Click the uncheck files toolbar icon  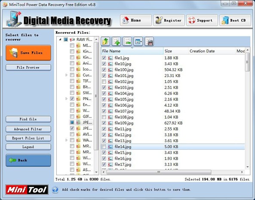[127, 42]
